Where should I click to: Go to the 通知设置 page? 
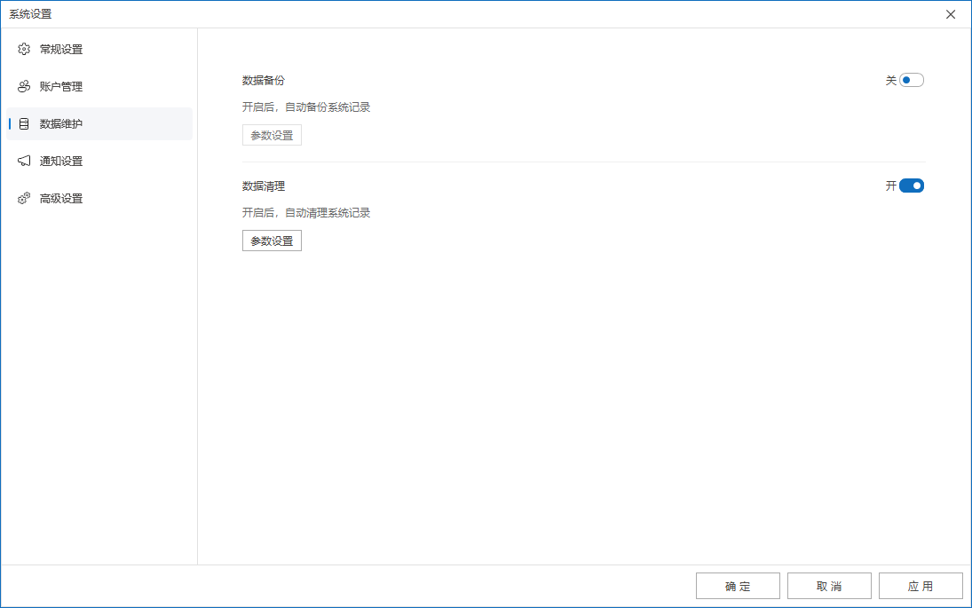click(x=61, y=162)
